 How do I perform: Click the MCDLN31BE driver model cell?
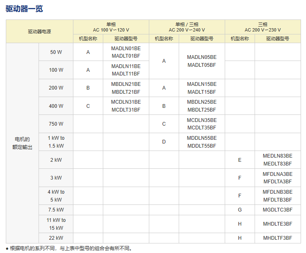tap(126, 106)
